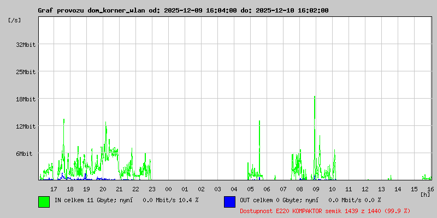
Task: Select the 05 hour mark on the x-axis
Action: 250,189
